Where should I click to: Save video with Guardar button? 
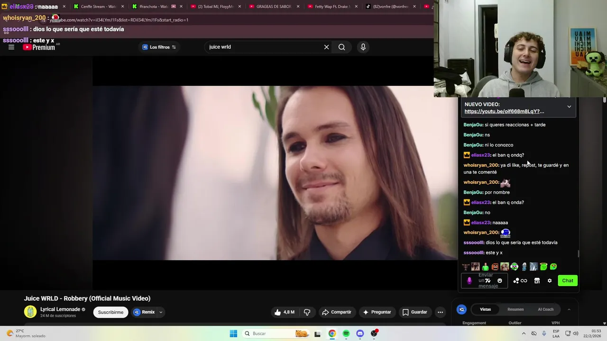pos(415,312)
